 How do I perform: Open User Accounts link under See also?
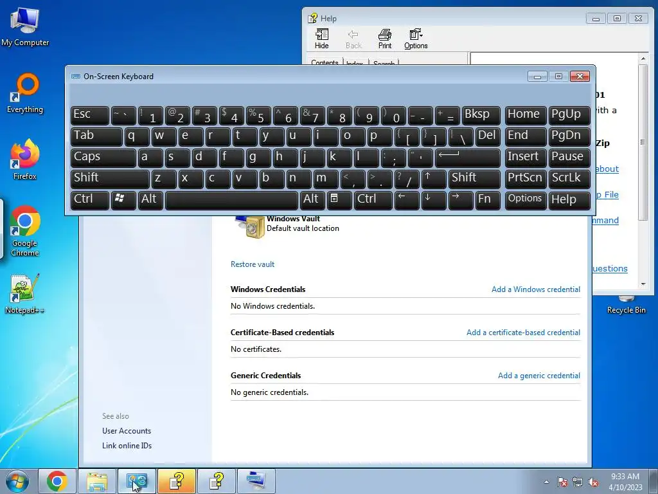(127, 430)
